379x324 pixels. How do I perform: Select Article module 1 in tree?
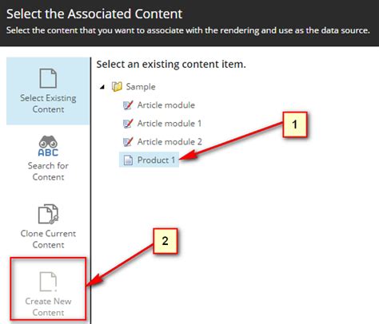pyautogui.click(x=170, y=124)
